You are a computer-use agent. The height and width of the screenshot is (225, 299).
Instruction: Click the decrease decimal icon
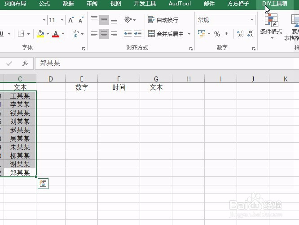point(251,34)
